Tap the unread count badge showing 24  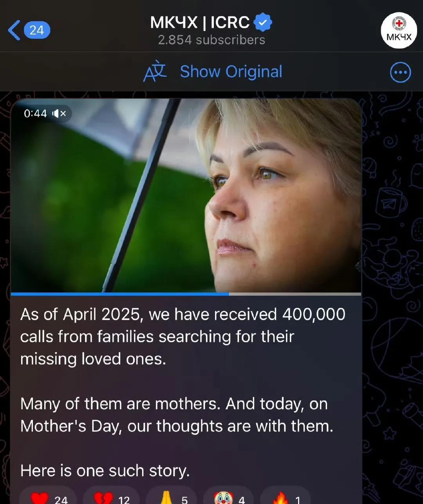click(x=37, y=30)
